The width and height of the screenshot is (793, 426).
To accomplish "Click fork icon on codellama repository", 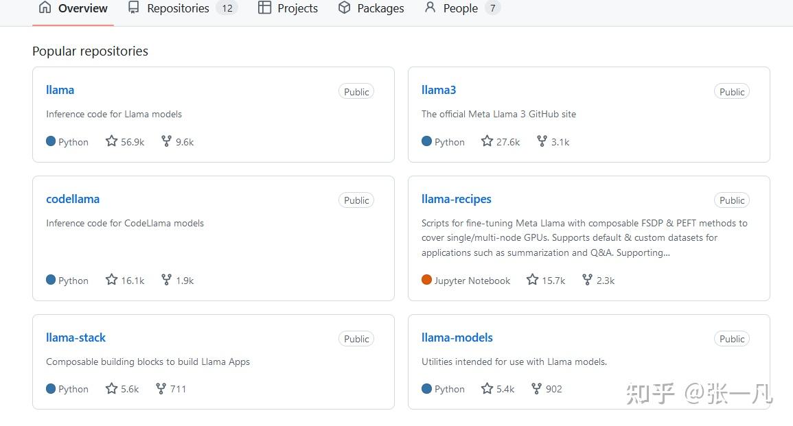I will click(166, 280).
